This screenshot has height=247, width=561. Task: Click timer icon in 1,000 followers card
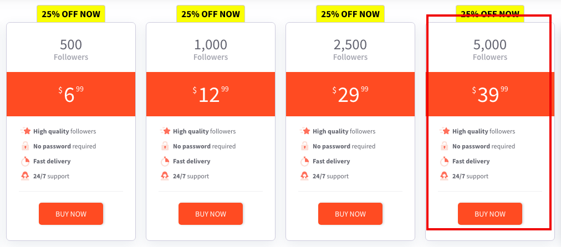coord(165,161)
